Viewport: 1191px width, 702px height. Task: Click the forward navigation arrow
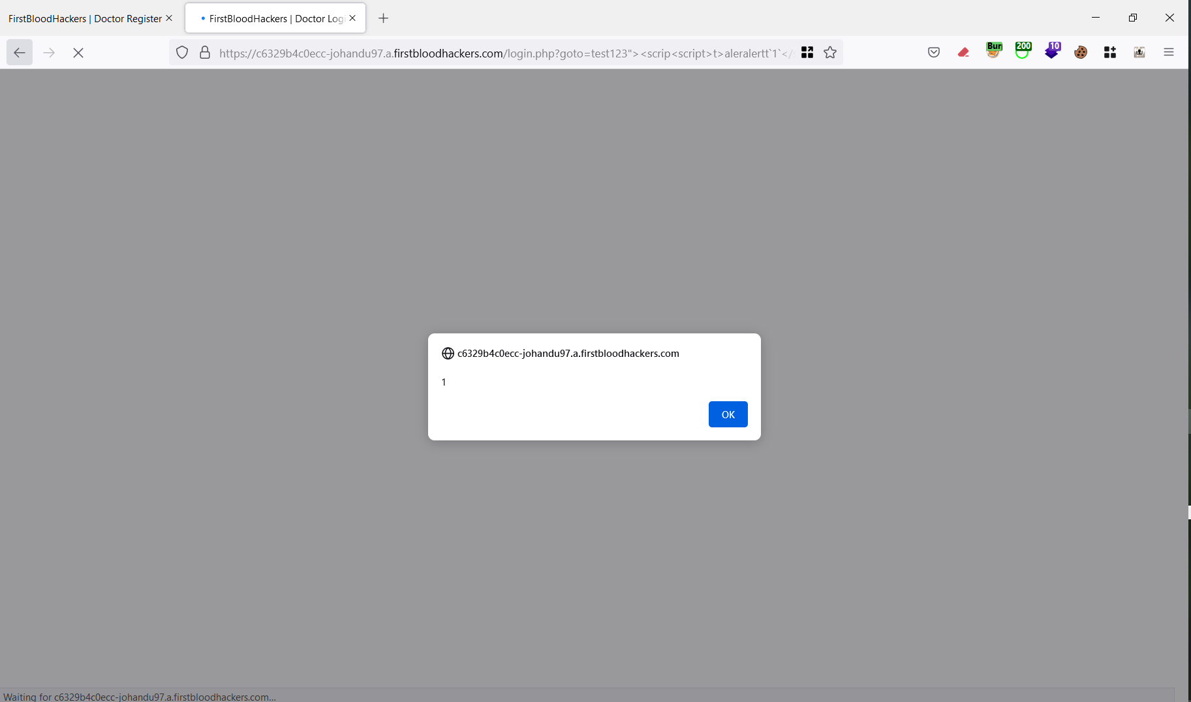pos(49,53)
